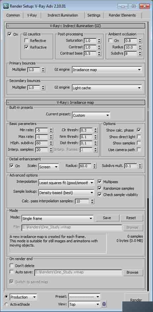This screenshot has width=153, height=312.
Task: Collapse the Indirect illumination (GI) rollout
Action: tap(76, 26)
